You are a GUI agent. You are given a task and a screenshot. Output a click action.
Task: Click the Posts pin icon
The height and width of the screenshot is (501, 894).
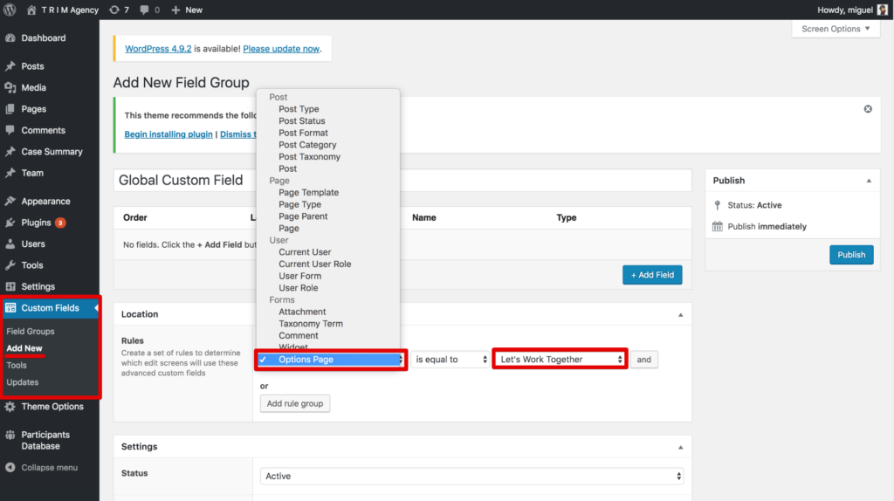[10, 66]
